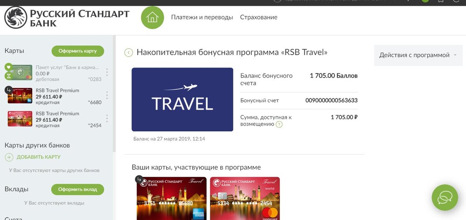Open the green chat support bubble
The width and height of the screenshot is (466, 220).
coord(445,198)
